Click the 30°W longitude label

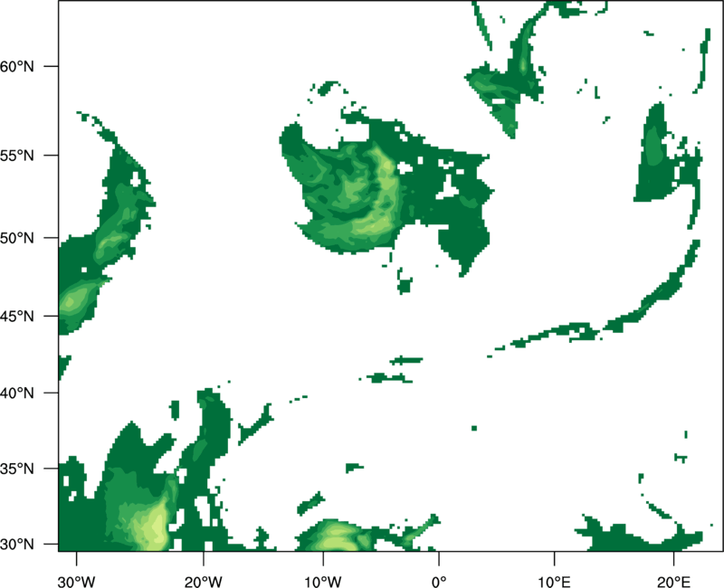coord(77,582)
